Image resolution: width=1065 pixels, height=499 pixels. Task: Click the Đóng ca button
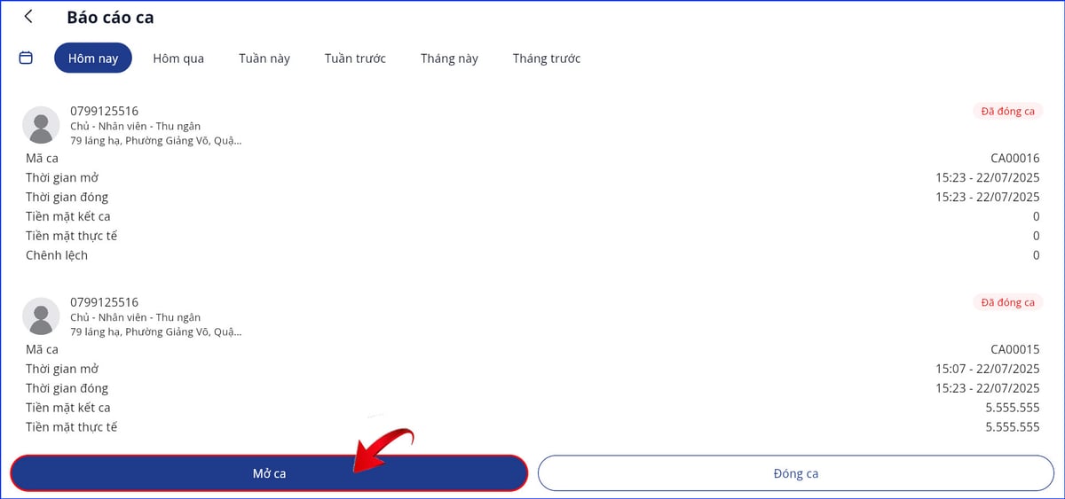click(x=795, y=473)
